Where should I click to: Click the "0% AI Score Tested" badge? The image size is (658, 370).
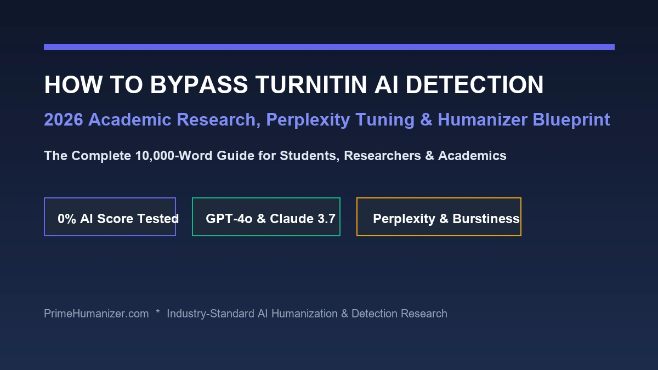tap(110, 217)
